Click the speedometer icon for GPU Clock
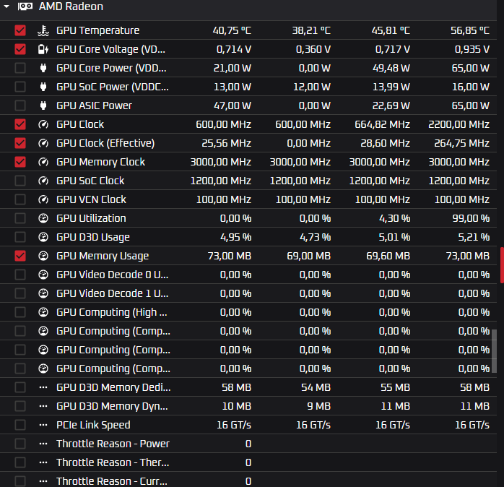The width and height of the screenshot is (504, 487). click(43, 124)
